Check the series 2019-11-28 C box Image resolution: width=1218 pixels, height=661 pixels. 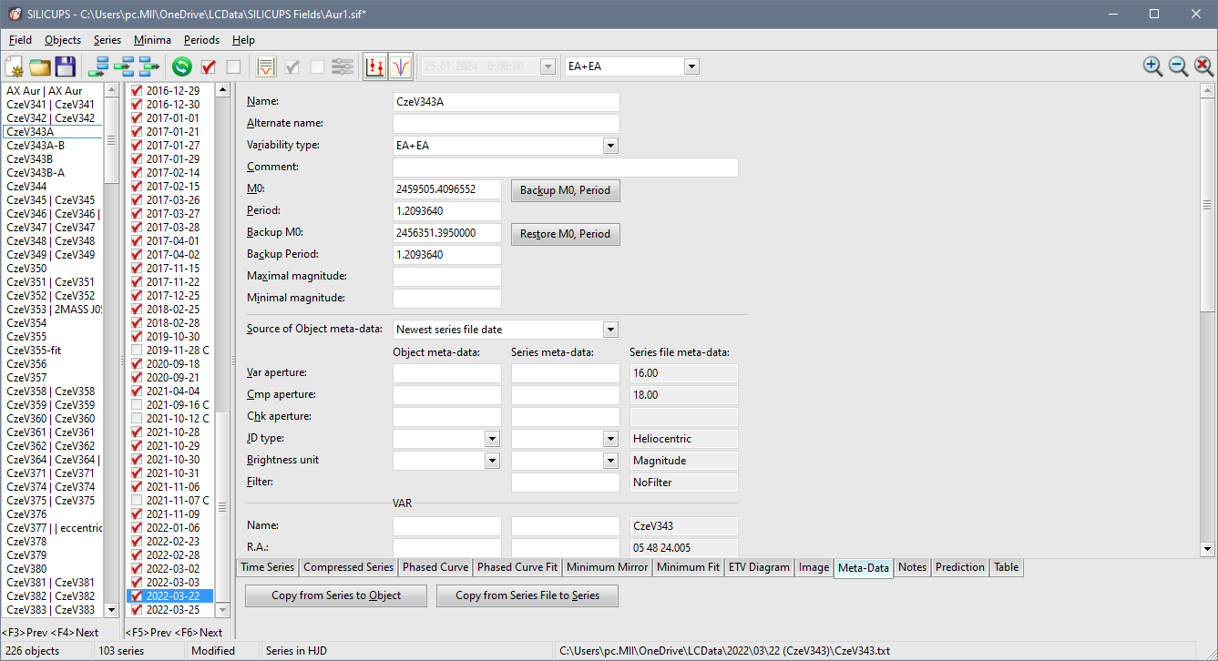(x=137, y=351)
